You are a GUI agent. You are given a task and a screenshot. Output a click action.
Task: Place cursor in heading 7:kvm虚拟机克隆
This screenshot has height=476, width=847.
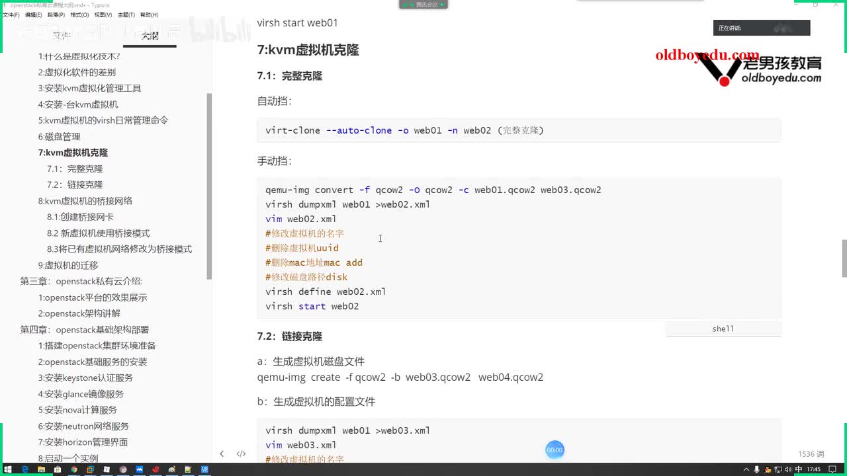(308, 50)
